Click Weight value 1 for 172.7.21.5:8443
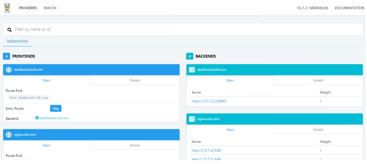Screen dimensions: 367x164 [x=320, y=101]
